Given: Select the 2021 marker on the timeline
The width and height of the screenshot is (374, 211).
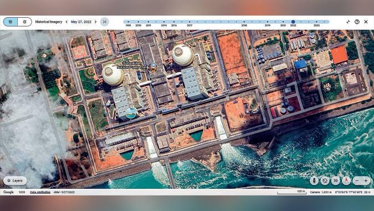Looking at the screenshot, I should tap(283, 22).
